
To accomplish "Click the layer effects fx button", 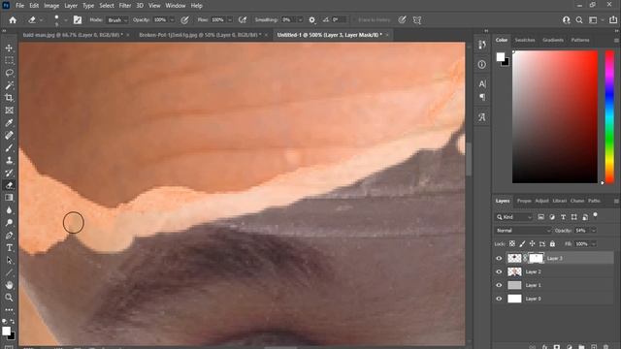I will [544, 347].
